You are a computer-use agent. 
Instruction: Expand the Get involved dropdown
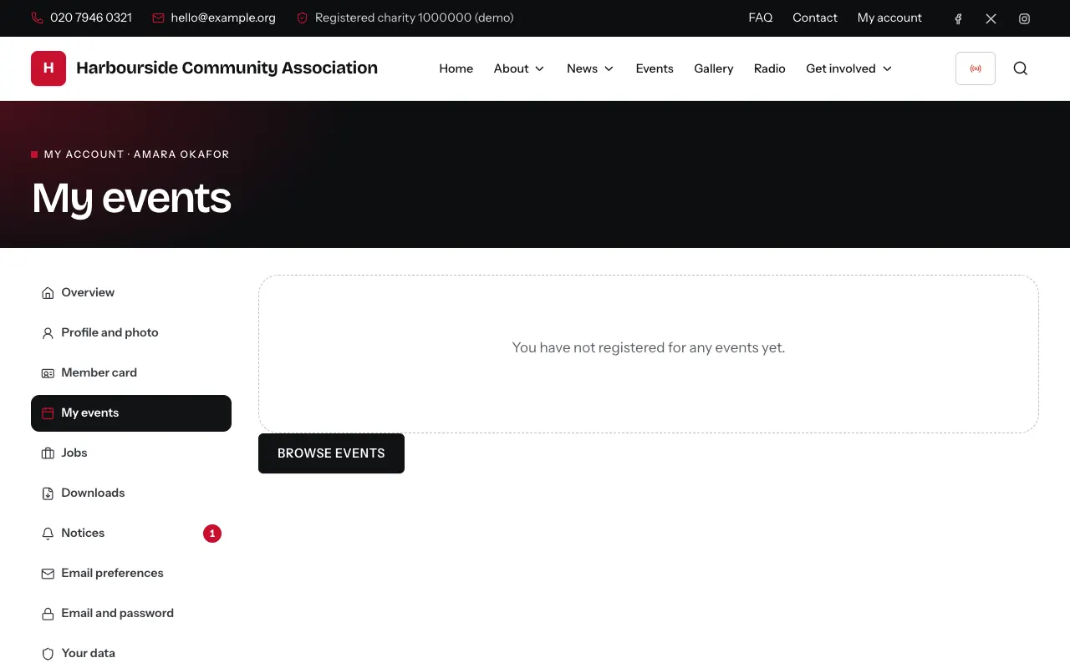(849, 68)
